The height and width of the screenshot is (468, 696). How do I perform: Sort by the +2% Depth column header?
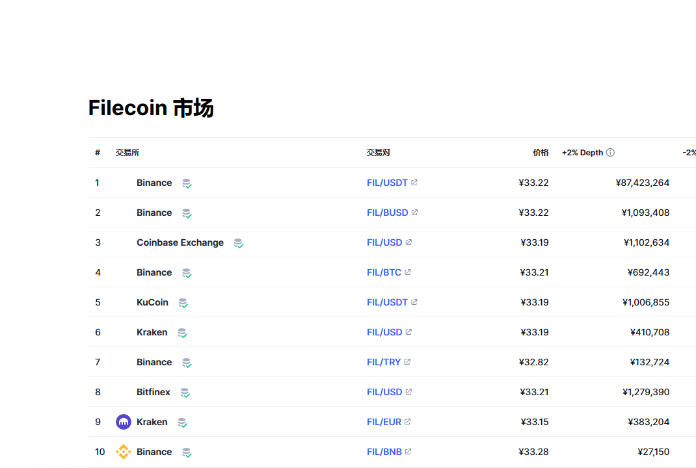[582, 153]
